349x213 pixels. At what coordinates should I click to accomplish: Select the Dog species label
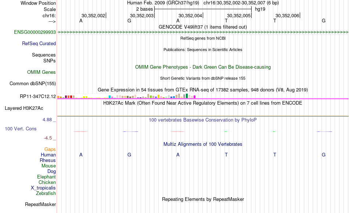click(51, 172)
